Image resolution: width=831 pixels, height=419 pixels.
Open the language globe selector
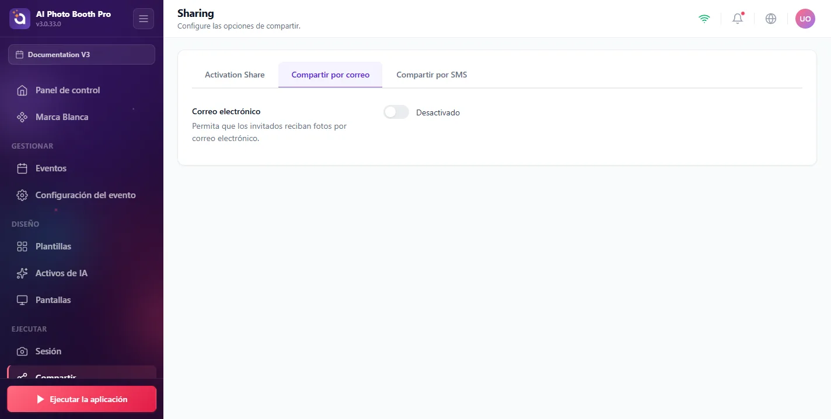[x=771, y=19]
